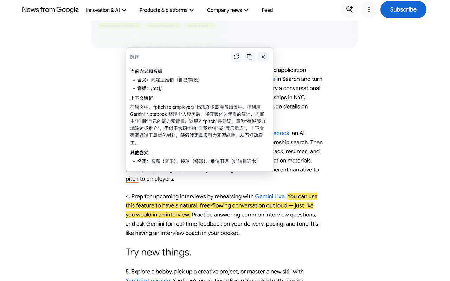Open the blue link ending in "ebook"
Screen dimensions: 450x281
(281, 133)
